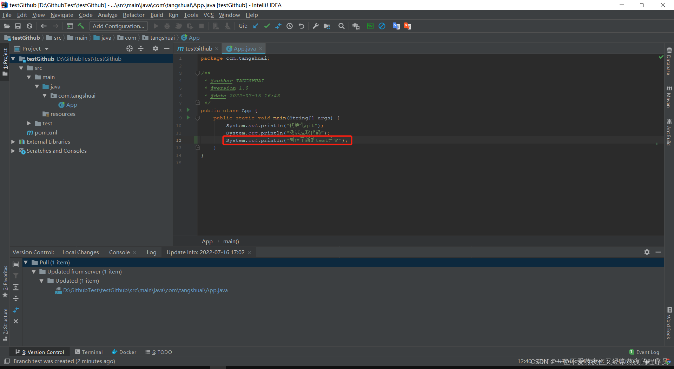
Task: Hide the Project panel with minus icon
Action: pyautogui.click(x=167, y=48)
